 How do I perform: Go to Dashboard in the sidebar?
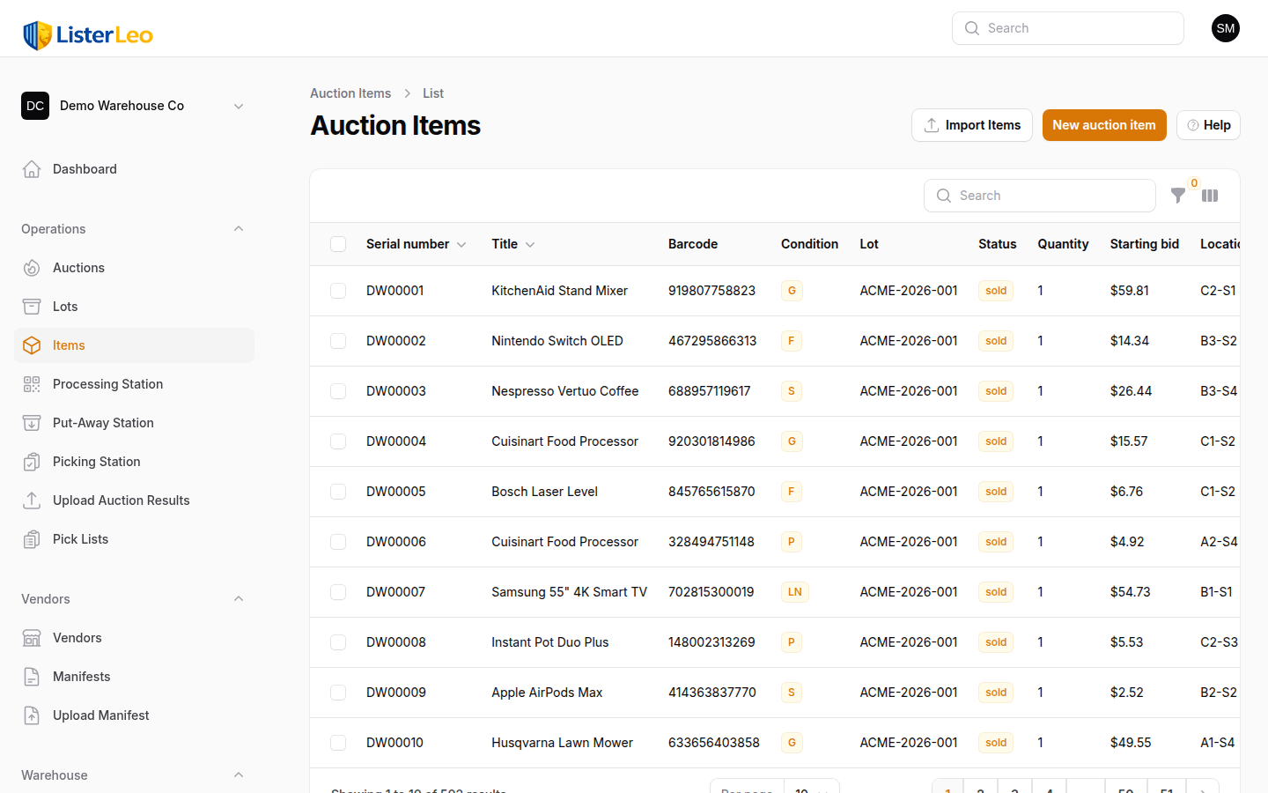pyautogui.click(x=85, y=169)
